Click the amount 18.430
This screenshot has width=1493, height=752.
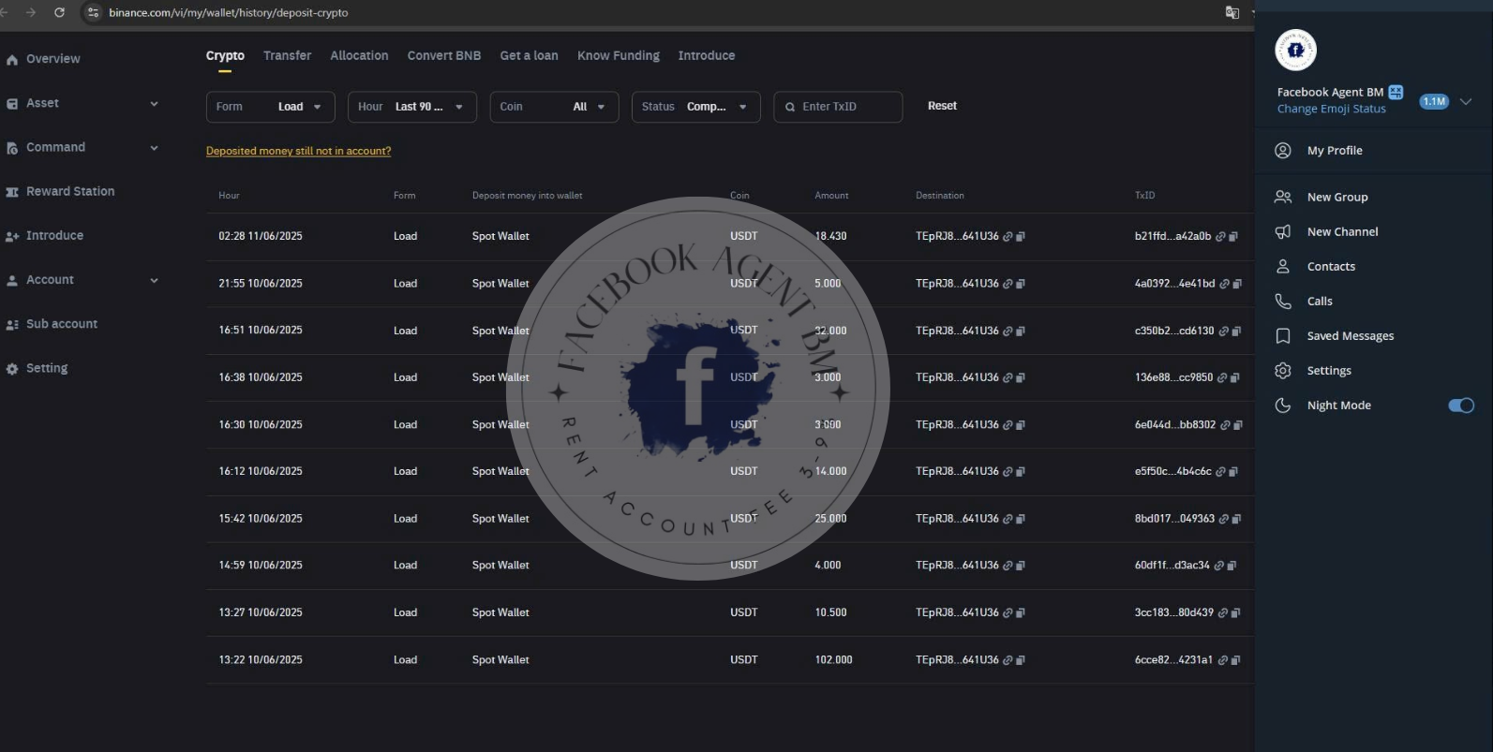pyautogui.click(x=830, y=236)
